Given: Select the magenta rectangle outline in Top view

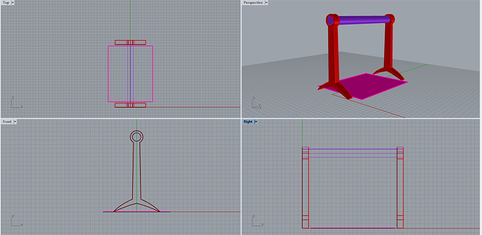Looking at the screenshot, I should pyautogui.click(x=130, y=74).
